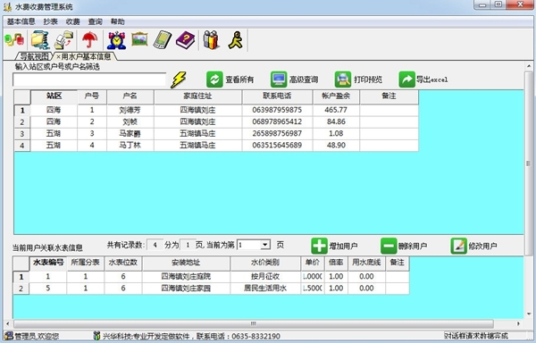Click the balance cell 84.86
Screen dimensions: 536x343
pyautogui.click(x=336, y=121)
